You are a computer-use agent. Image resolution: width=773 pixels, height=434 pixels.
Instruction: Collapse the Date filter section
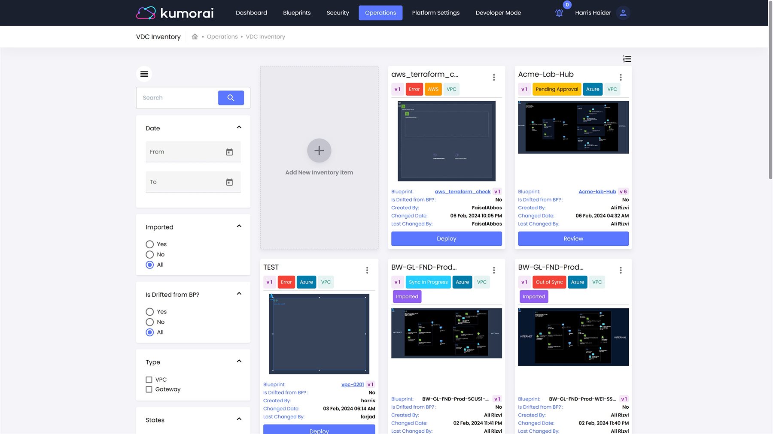[x=239, y=127]
